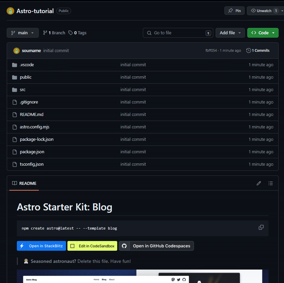Image resolution: width=284 pixels, height=283 pixels.
Task: Click the Public visibility badge
Action: (x=64, y=11)
